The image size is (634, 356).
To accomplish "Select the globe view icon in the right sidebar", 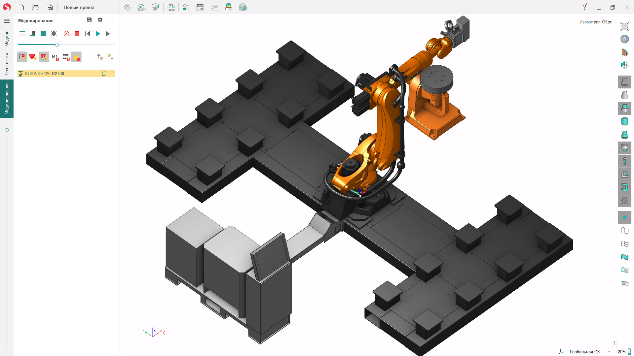I will (x=624, y=39).
